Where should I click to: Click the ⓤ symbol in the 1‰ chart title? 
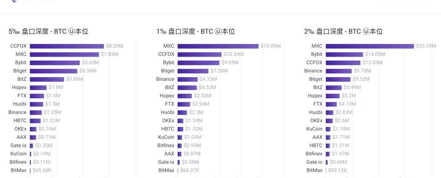[218, 32]
